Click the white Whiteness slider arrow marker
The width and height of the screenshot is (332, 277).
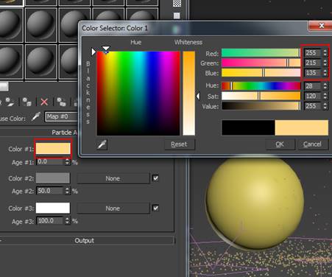click(198, 96)
